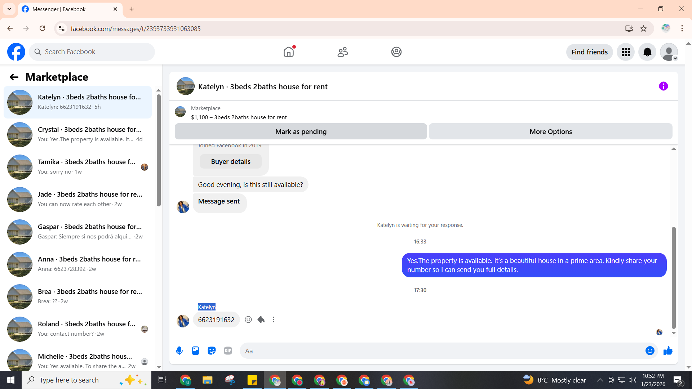
Task: Reply to the 6623191632 message
Action: (x=261, y=319)
